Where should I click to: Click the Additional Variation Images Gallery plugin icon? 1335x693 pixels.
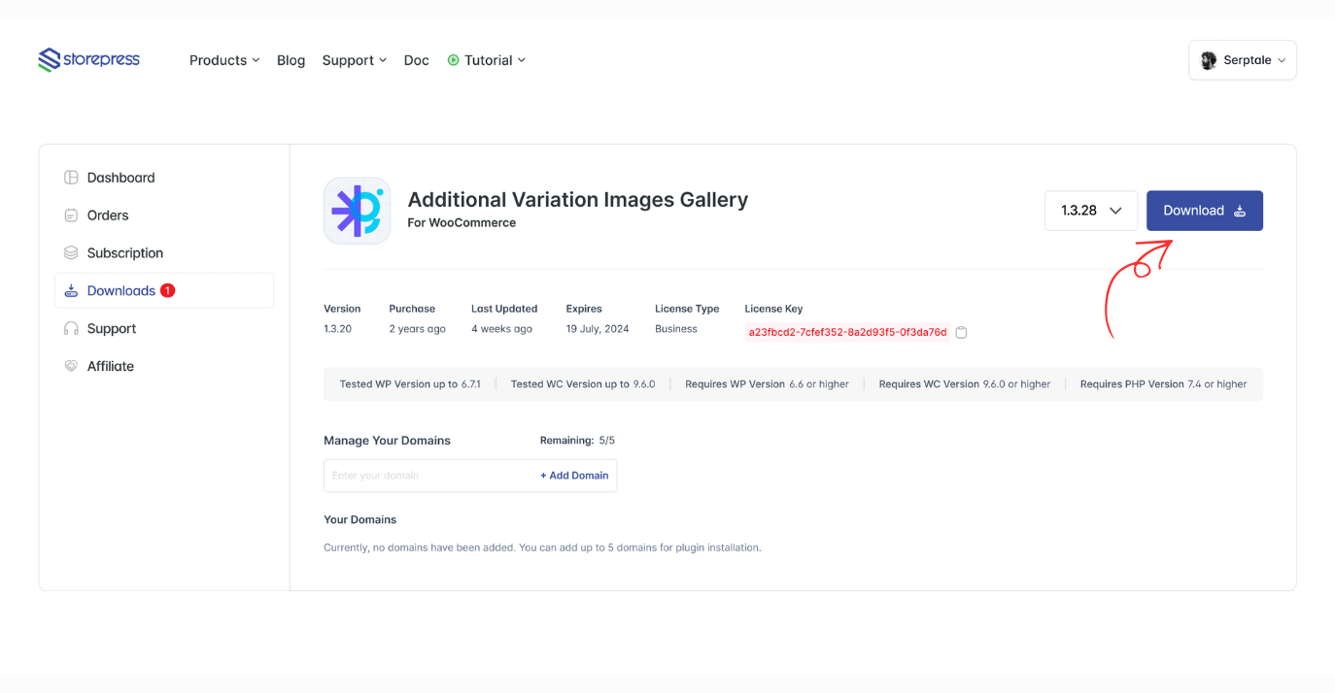pos(357,211)
